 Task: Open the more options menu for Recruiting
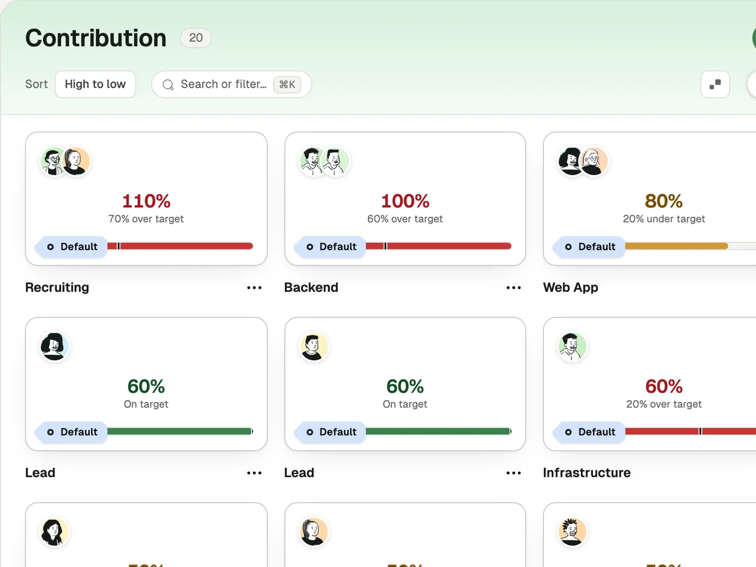coord(255,287)
